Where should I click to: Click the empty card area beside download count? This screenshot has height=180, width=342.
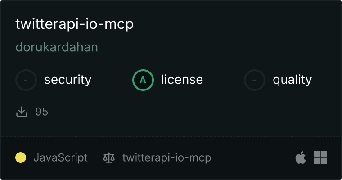pos(192,112)
